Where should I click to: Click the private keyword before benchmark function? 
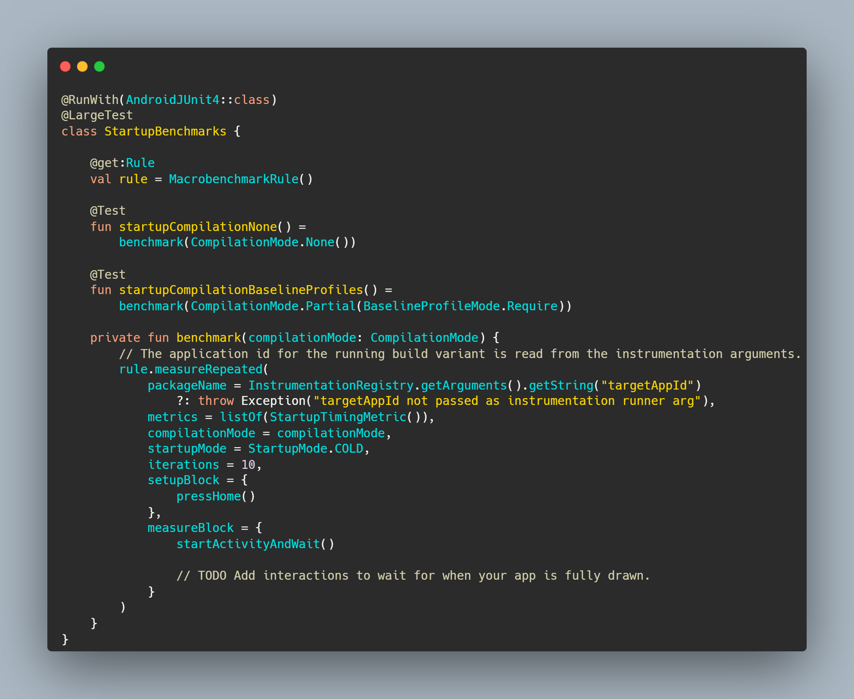[115, 338]
